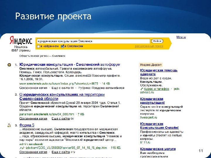211x158 pixels.
Task: Open 'Сохраненная копия' for Форма 5 result
Action: (x=33, y=152)
